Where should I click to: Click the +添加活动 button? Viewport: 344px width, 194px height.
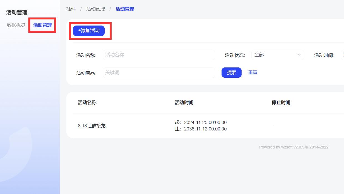pos(89,31)
